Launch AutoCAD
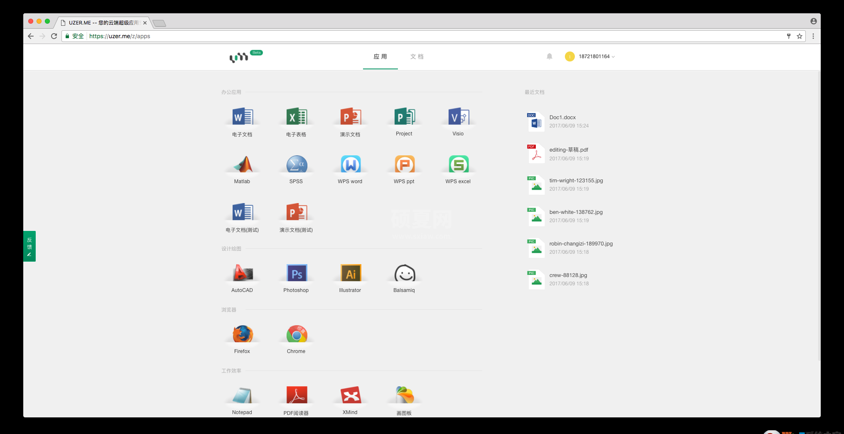 243,273
